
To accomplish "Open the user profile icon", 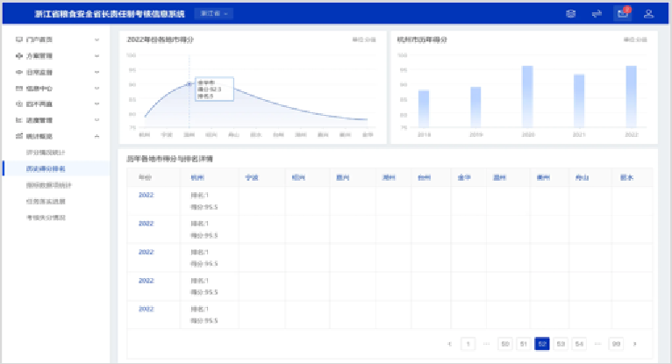I will click(648, 13).
